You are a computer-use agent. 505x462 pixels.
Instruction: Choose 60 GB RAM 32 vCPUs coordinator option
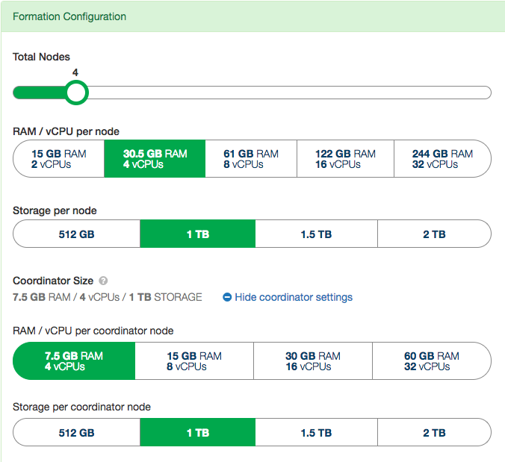click(x=432, y=361)
